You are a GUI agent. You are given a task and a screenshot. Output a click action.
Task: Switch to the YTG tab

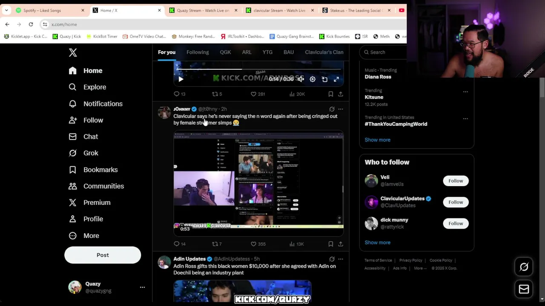[267, 52]
